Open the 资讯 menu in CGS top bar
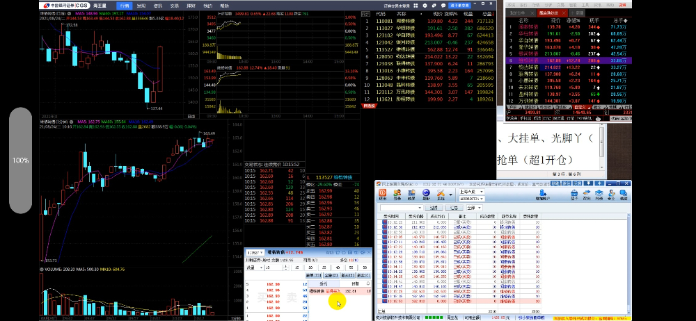The width and height of the screenshot is (696, 321). click(157, 6)
